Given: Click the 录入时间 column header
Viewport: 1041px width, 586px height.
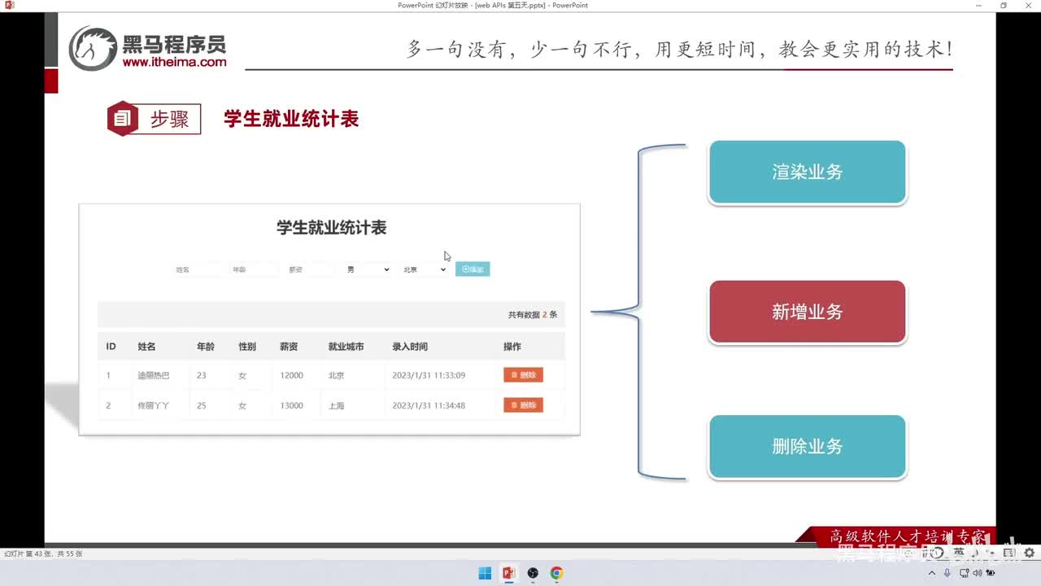Looking at the screenshot, I should [x=410, y=347].
